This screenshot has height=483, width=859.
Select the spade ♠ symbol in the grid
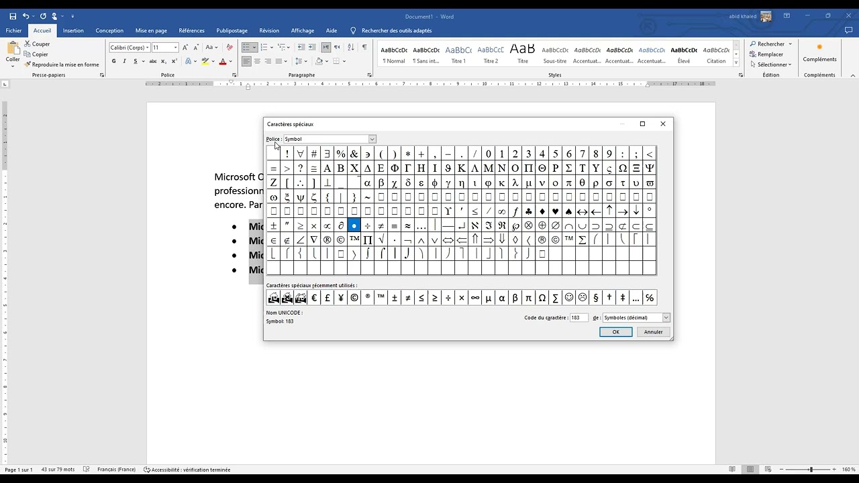(569, 211)
